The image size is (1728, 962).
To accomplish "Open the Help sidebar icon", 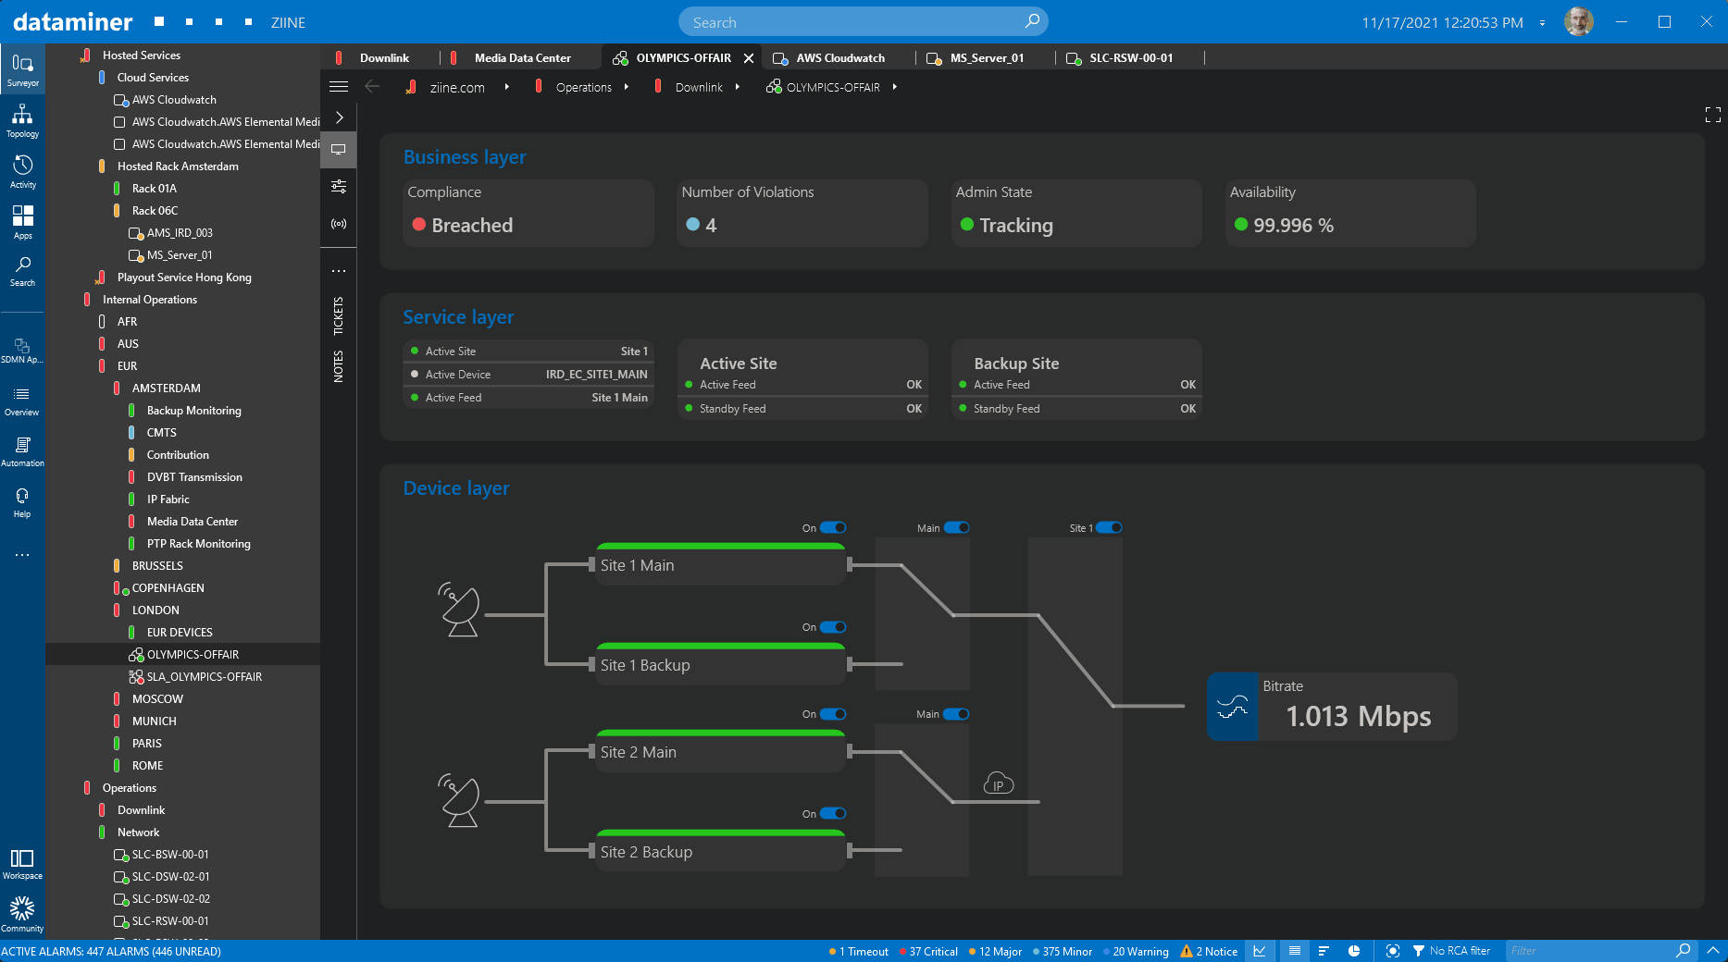I will (22, 502).
